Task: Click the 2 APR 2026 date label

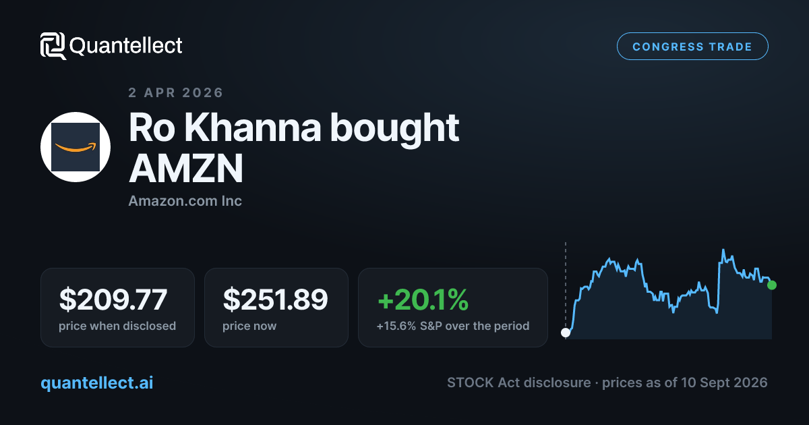Action: point(176,92)
